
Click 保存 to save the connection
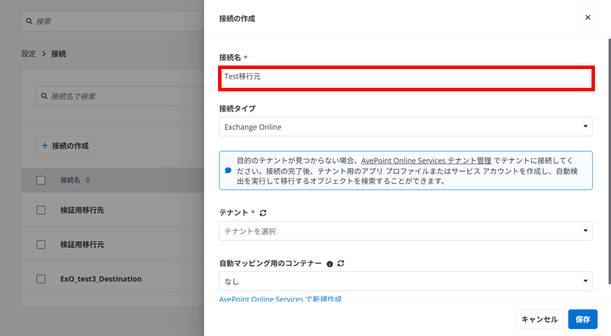tap(582, 319)
